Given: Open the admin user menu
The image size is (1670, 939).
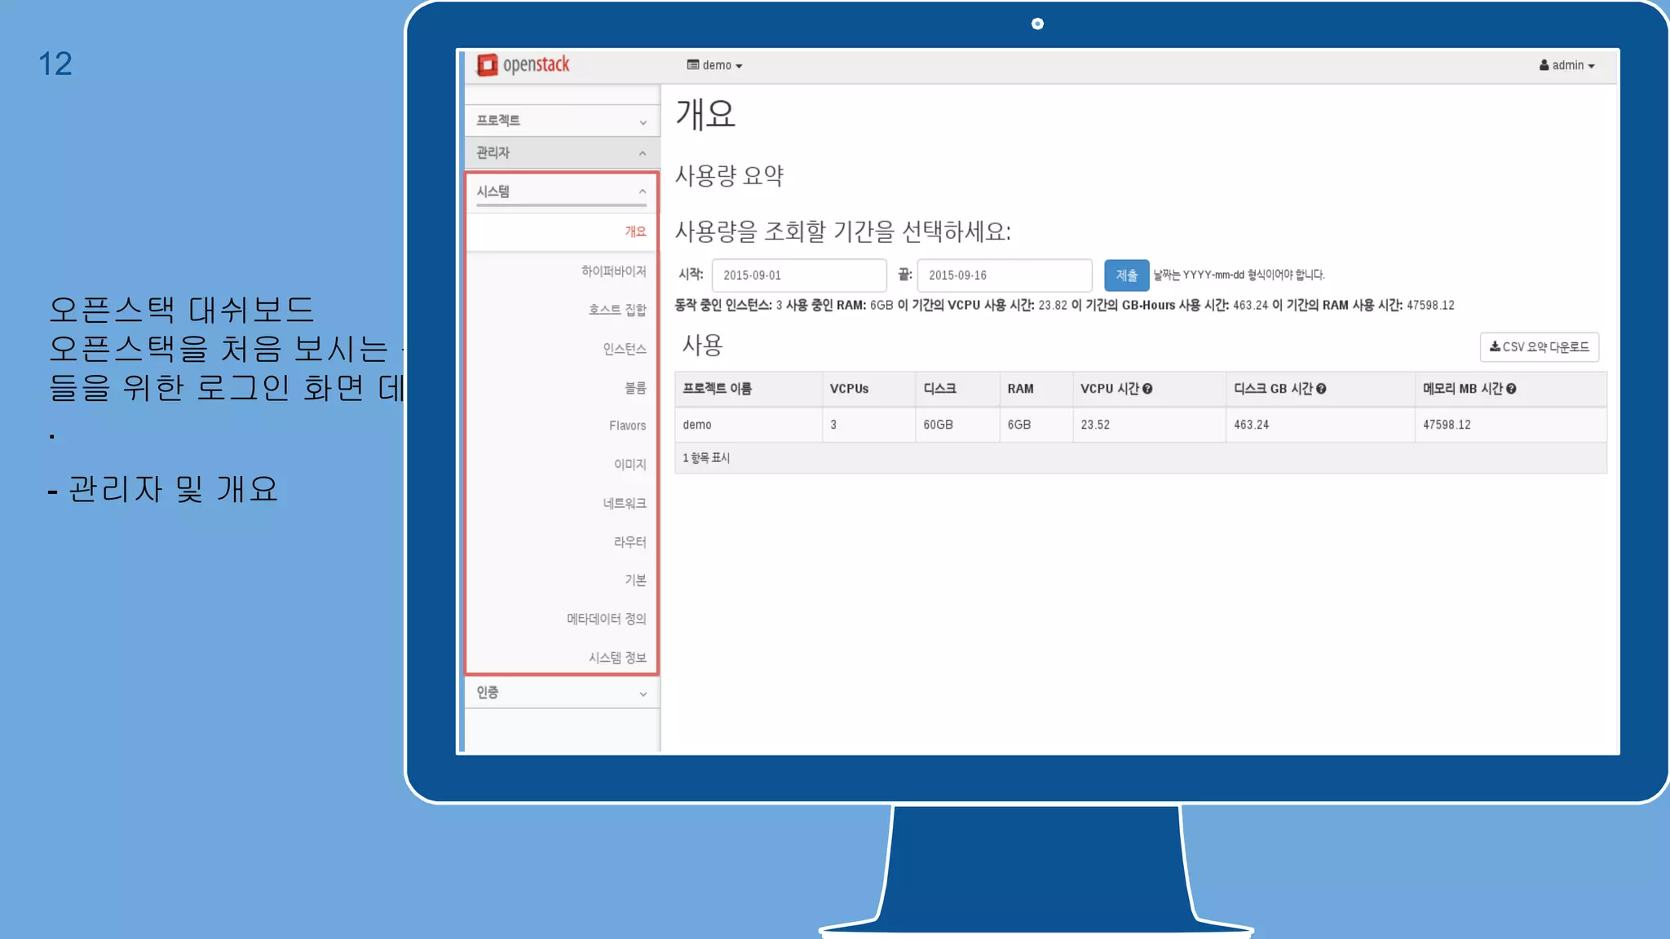Looking at the screenshot, I should pyautogui.click(x=1566, y=65).
